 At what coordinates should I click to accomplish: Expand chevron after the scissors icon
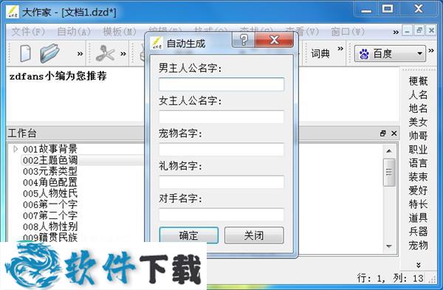pos(123,54)
